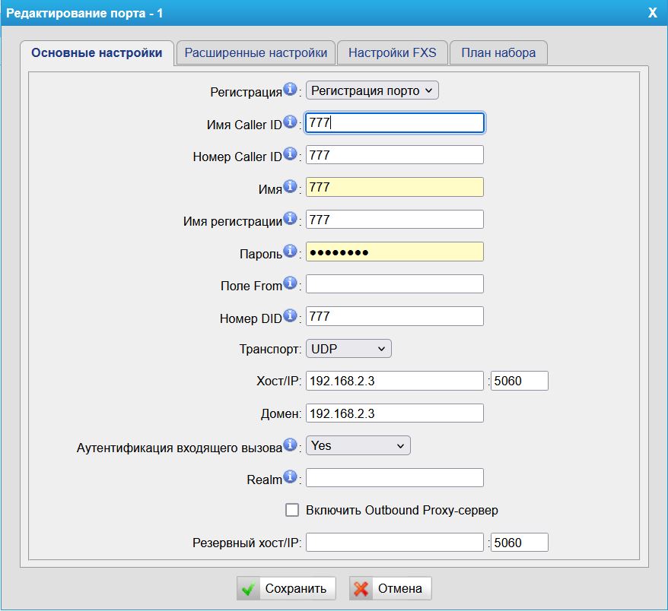
Task: Enable the Outbound Proxy-сервер checkbox
Action: click(292, 510)
